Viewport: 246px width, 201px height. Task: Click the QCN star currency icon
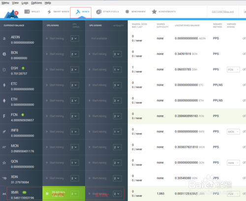click(x=4, y=163)
